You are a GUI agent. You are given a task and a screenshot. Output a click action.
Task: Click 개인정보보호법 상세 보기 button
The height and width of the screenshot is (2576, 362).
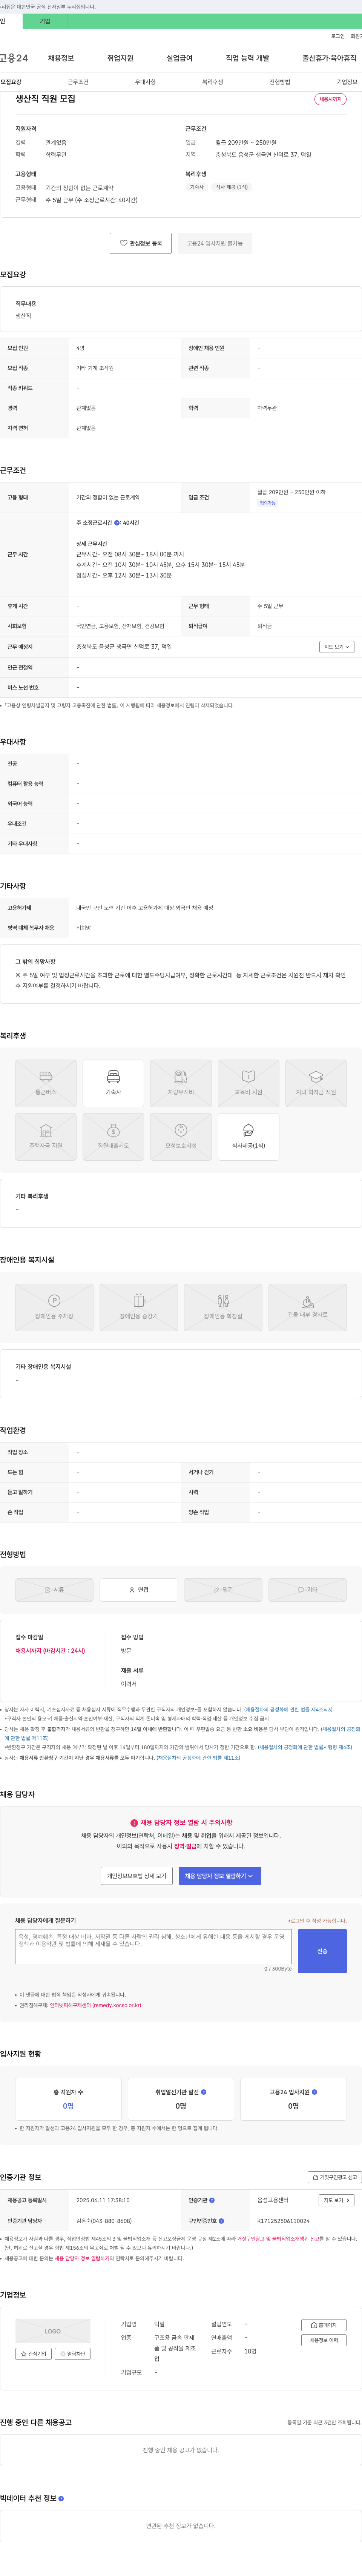click(137, 1876)
